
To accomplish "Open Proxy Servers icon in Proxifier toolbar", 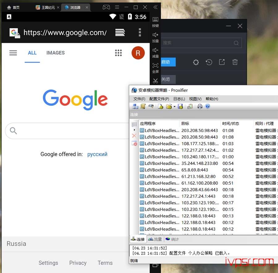I will coord(135,106).
